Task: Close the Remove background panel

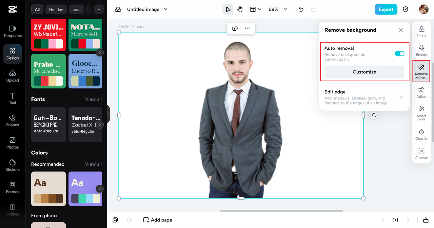Action: [401, 30]
